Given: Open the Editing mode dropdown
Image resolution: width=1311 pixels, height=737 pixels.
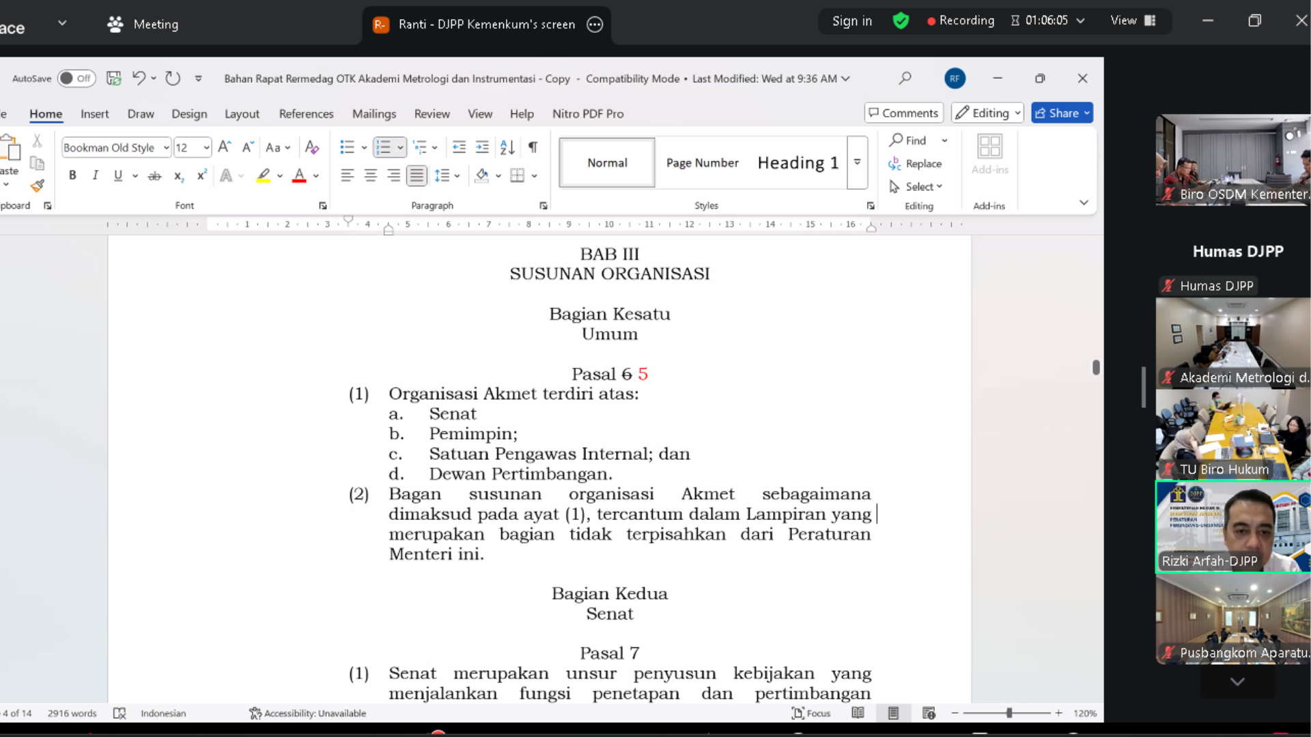Looking at the screenshot, I should point(987,113).
